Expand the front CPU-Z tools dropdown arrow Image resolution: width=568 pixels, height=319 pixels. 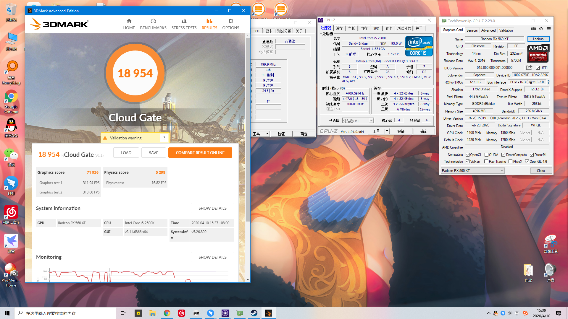(x=387, y=131)
